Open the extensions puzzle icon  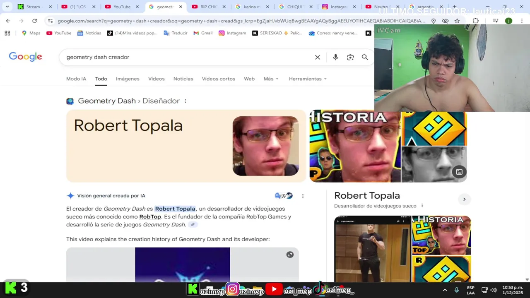(x=476, y=21)
